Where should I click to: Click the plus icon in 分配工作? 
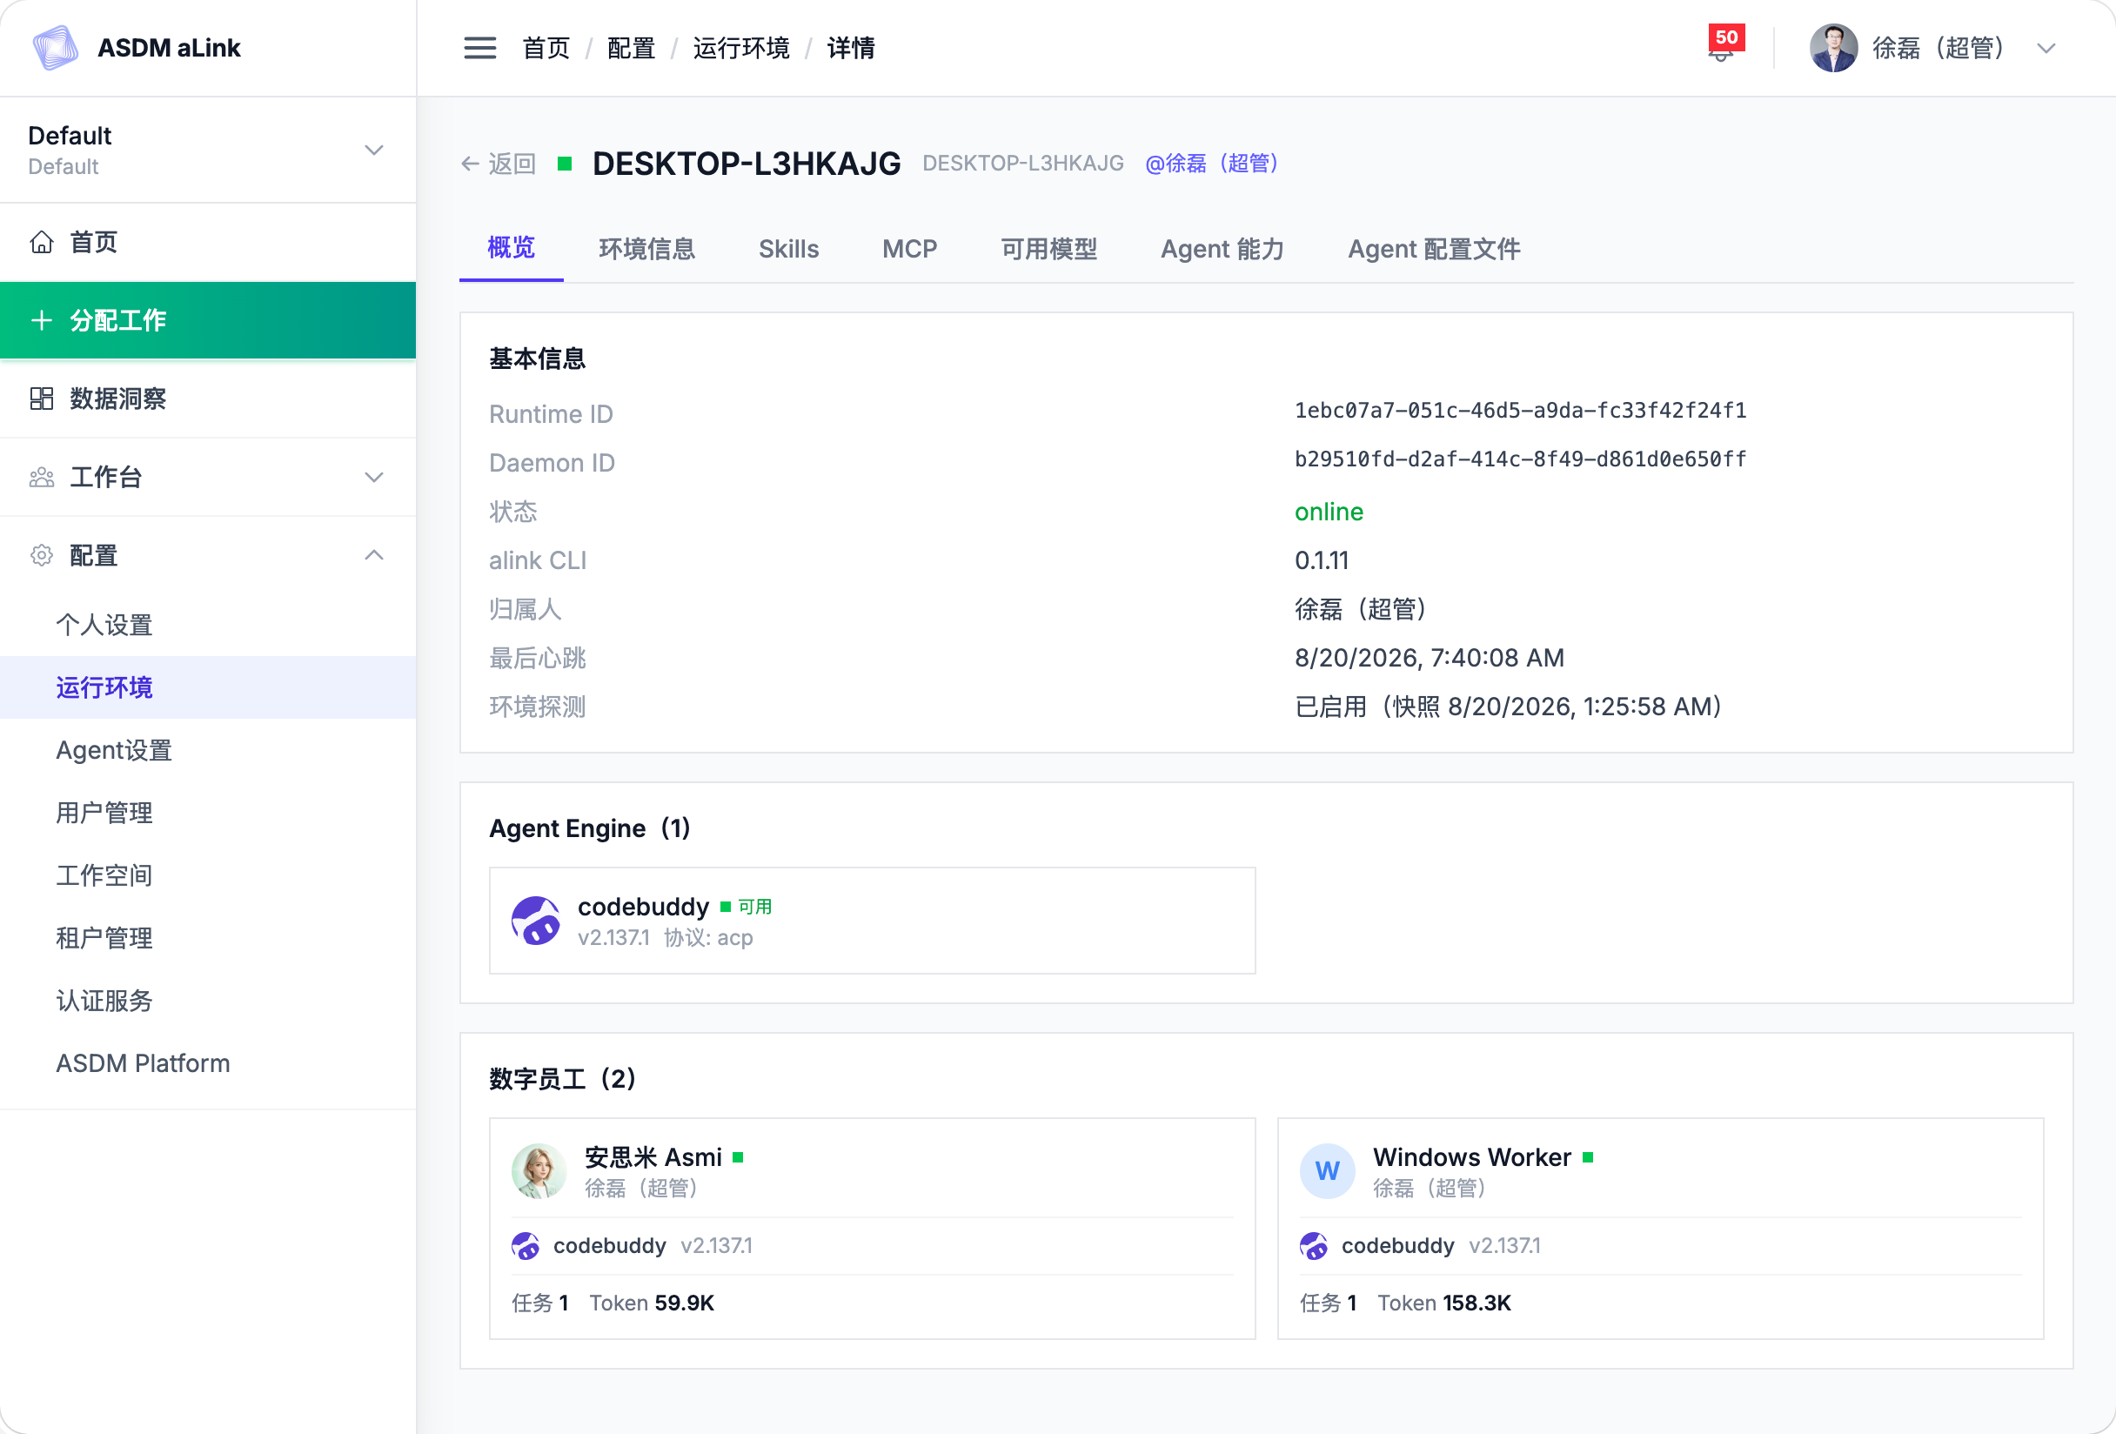42,320
